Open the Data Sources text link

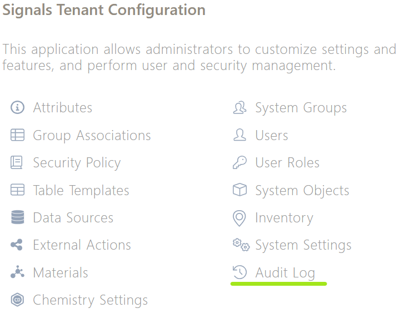(x=73, y=217)
